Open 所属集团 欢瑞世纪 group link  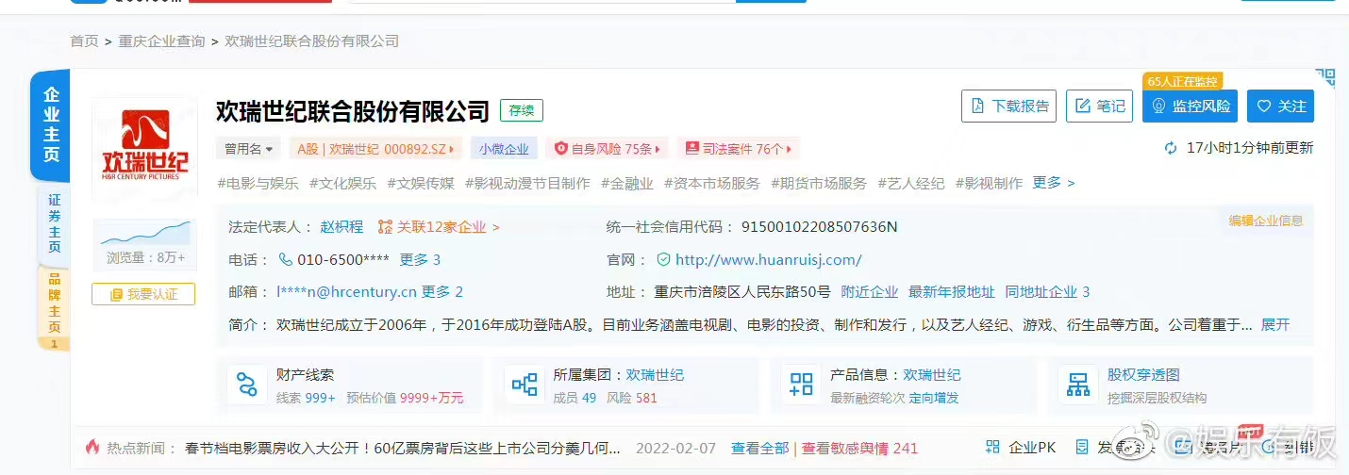click(655, 374)
